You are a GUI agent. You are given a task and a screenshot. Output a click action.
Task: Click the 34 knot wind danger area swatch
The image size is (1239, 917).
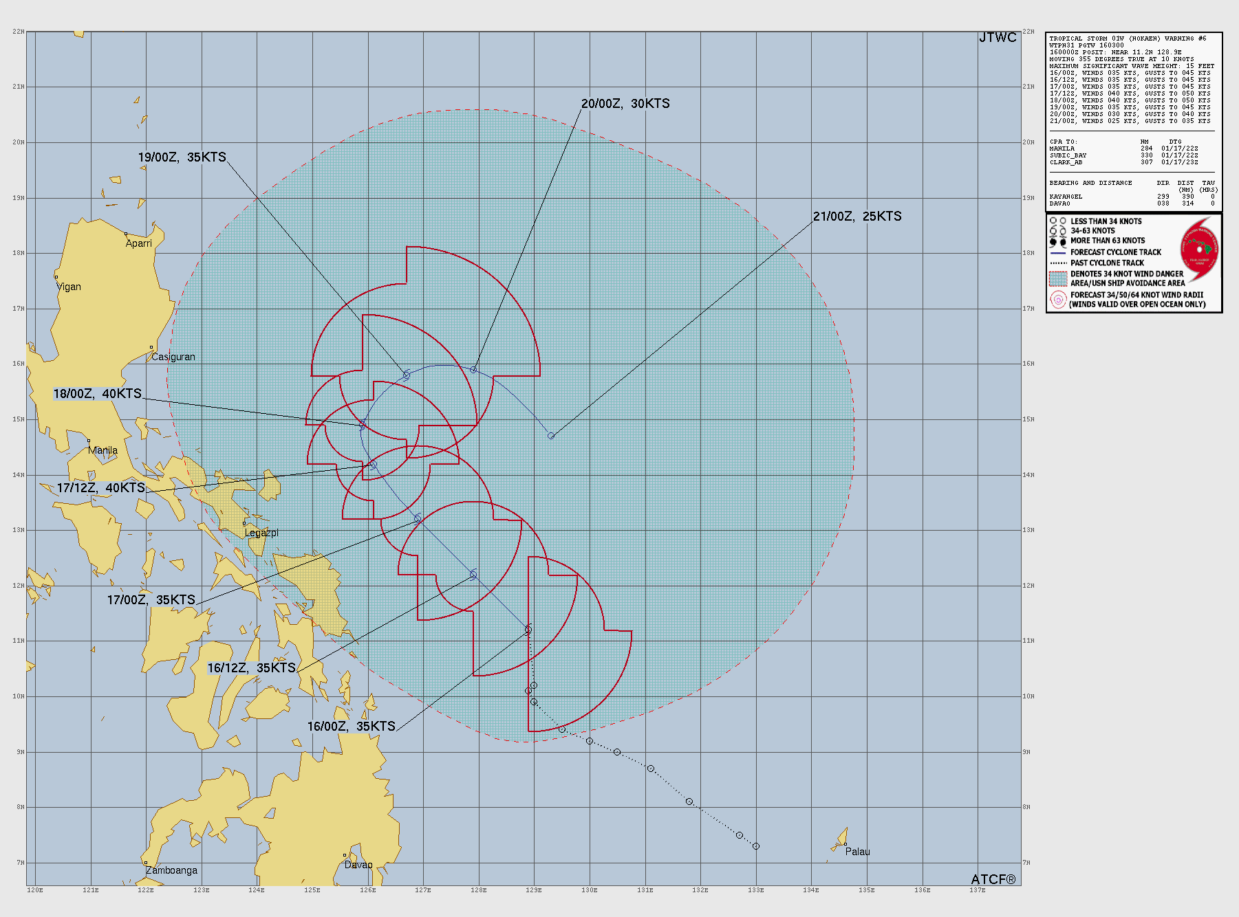click(x=1058, y=278)
